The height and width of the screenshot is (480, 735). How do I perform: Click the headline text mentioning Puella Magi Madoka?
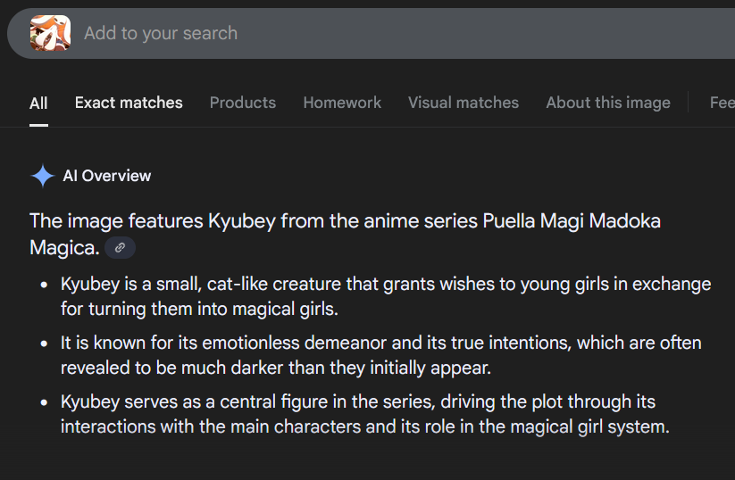(345, 234)
